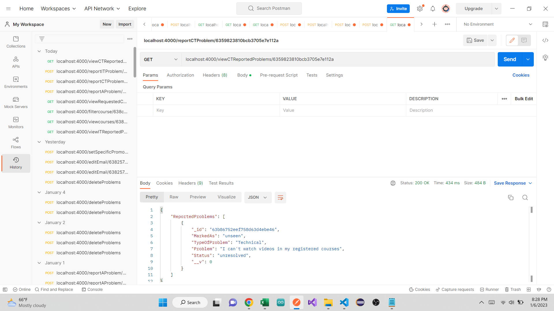Open Monitors in sidebar
Screen dimensions: 554x311
click(x=16, y=123)
